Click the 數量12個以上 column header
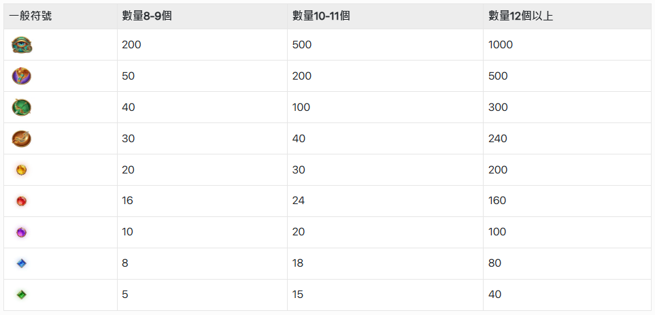Viewport: 655px width, 315px height. point(520,16)
